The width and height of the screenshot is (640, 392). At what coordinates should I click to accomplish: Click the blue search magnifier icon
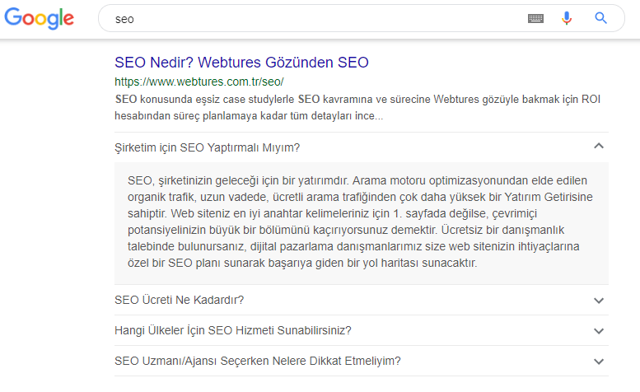pos(600,18)
